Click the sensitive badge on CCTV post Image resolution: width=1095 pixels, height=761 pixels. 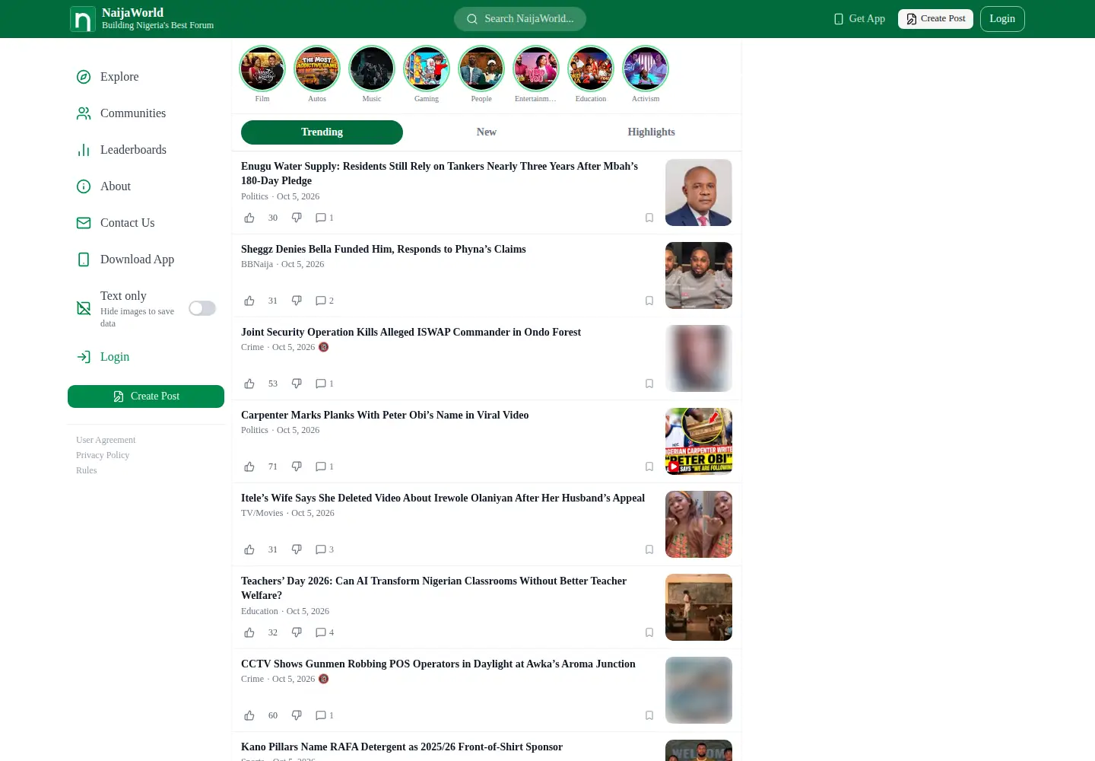323,679
